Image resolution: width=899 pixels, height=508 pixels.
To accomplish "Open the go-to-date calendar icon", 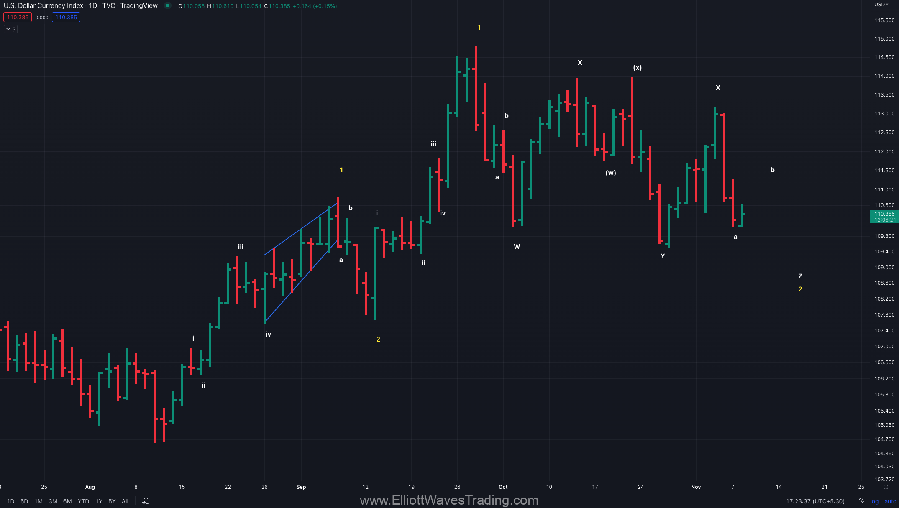I will pyautogui.click(x=146, y=501).
